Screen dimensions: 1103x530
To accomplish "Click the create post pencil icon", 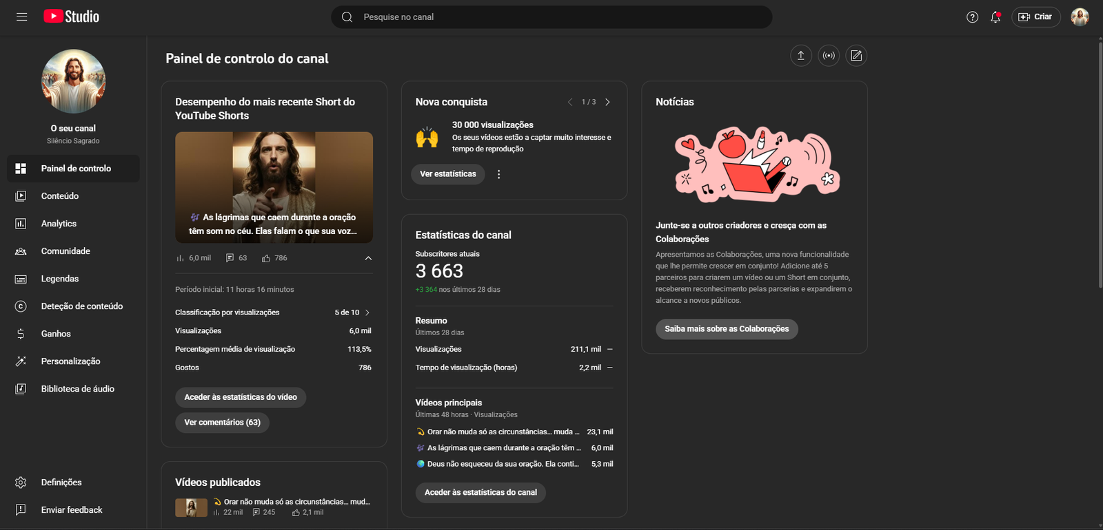I will pos(856,56).
